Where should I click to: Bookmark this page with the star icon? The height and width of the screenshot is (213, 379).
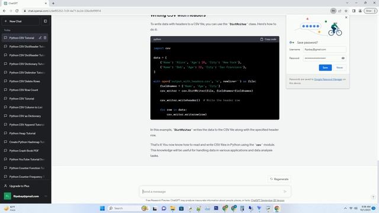coord(346,11)
